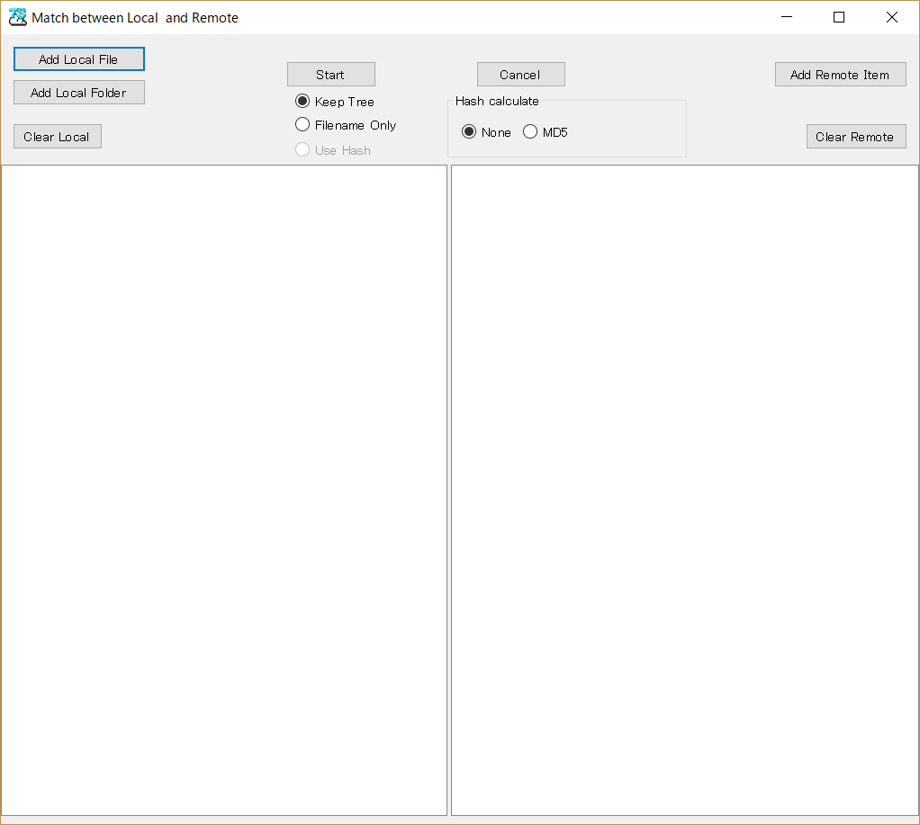Minimize the Match between Local and Remote window

[x=786, y=17]
